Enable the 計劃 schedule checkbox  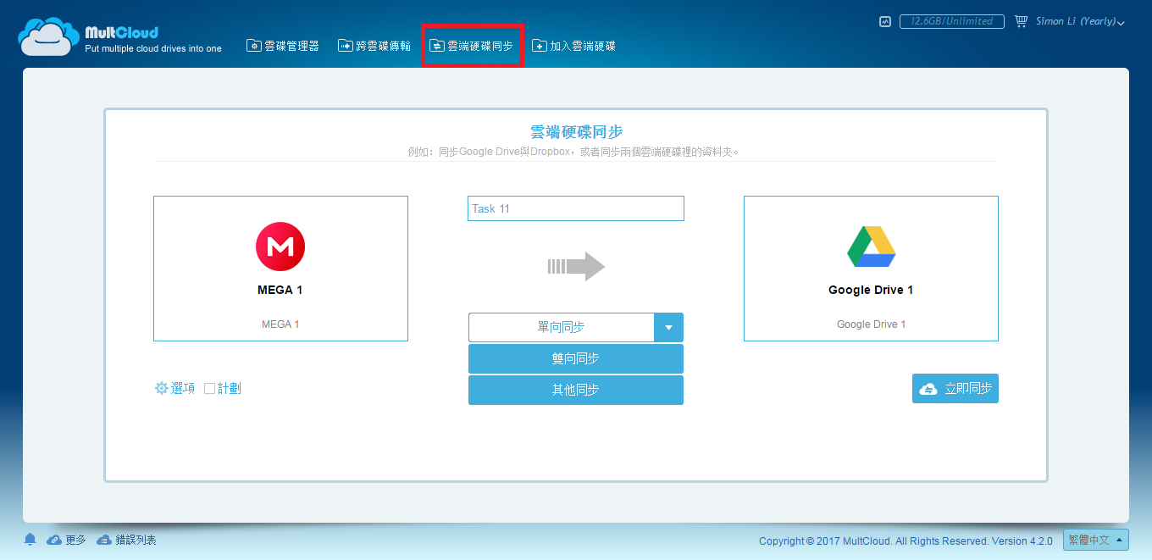(x=210, y=389)
